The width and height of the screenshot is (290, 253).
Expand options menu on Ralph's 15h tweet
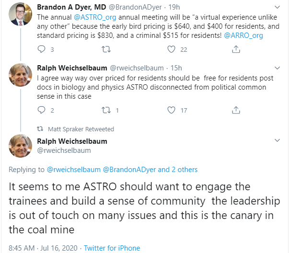click(277, 68)
